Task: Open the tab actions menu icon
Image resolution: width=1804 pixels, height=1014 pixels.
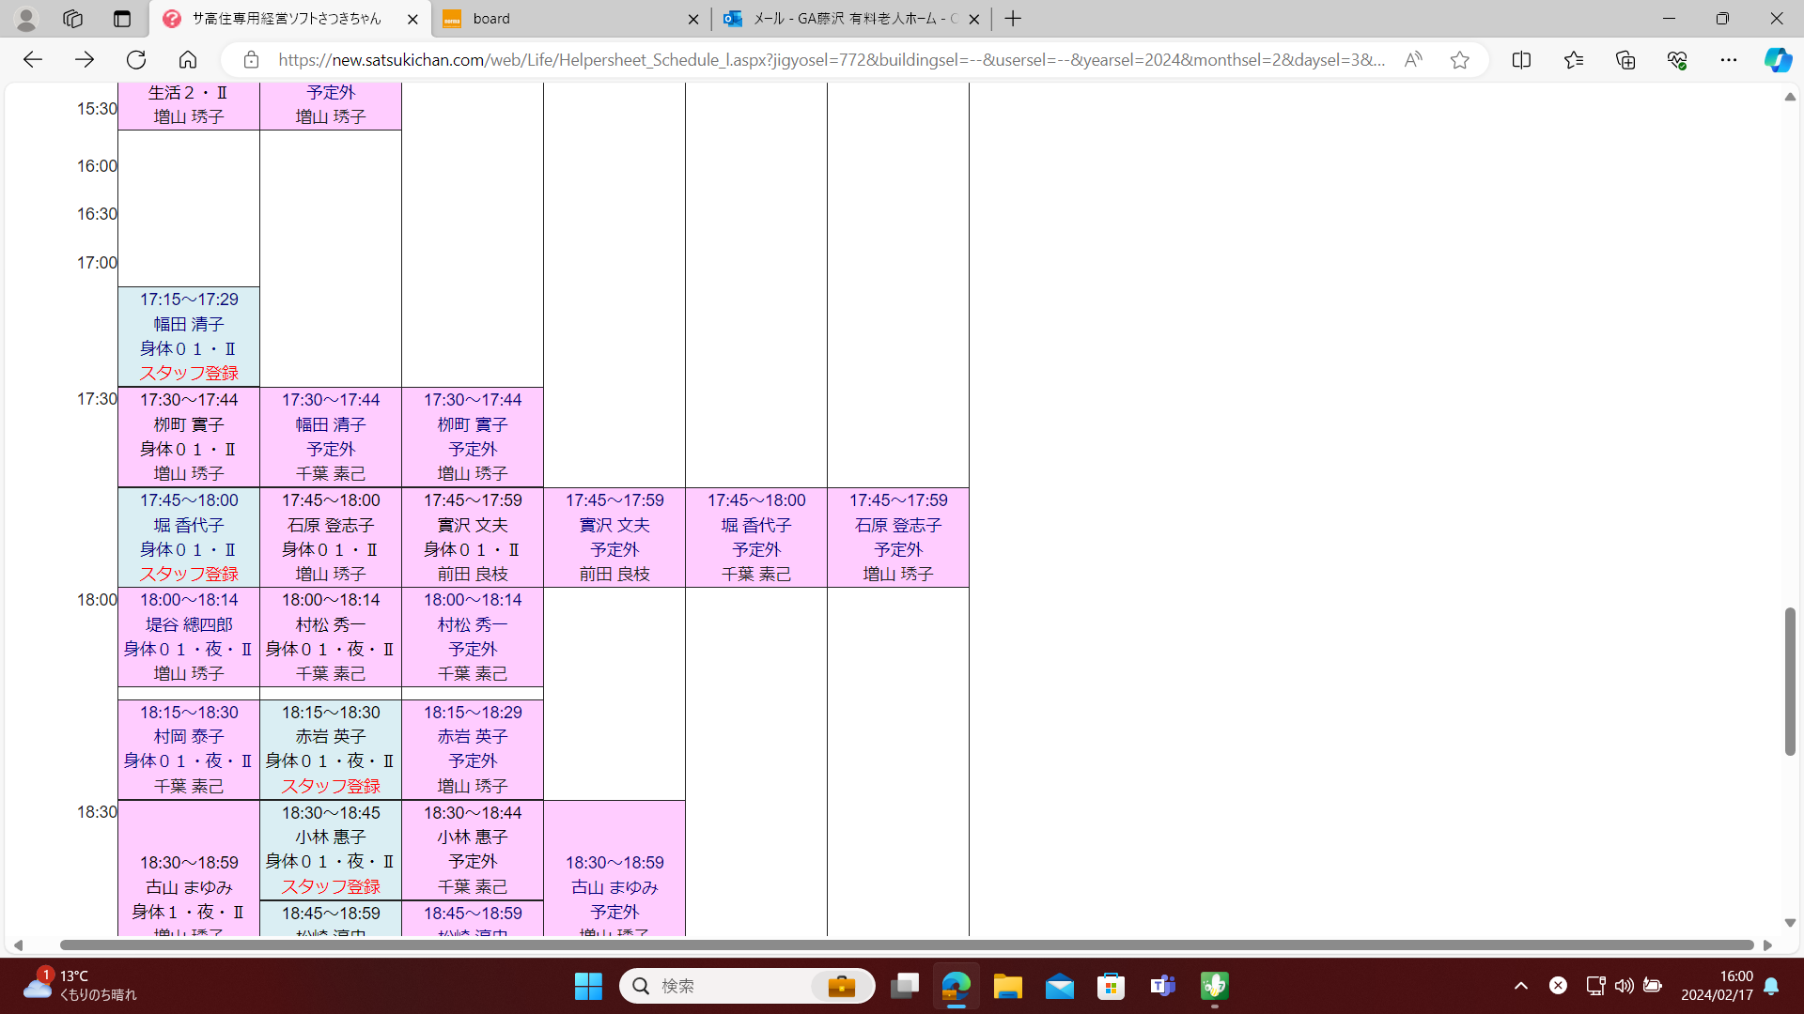Action: click(x=122, y=19)
